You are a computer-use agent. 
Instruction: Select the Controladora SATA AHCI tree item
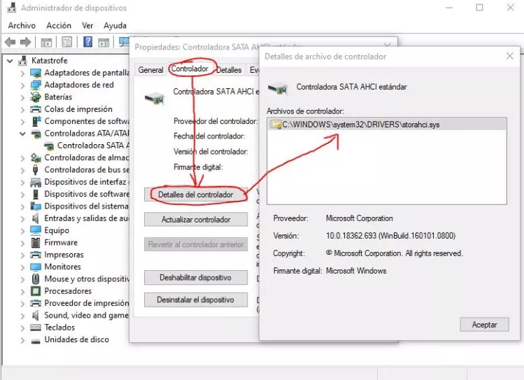(93, 146)
